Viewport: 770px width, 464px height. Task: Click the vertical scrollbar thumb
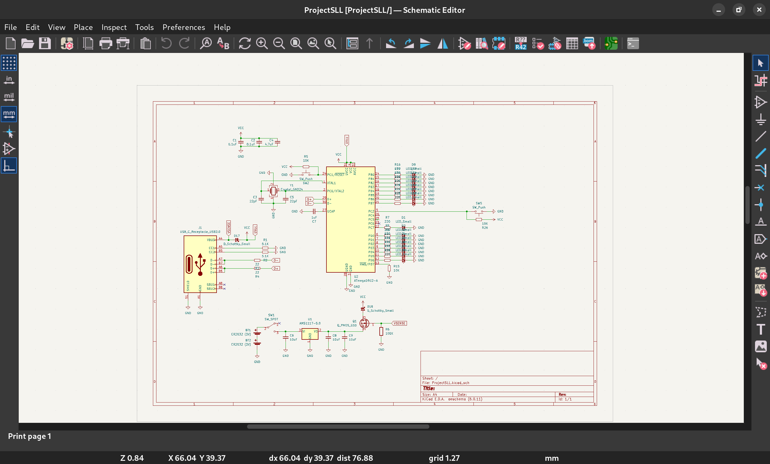748,205
